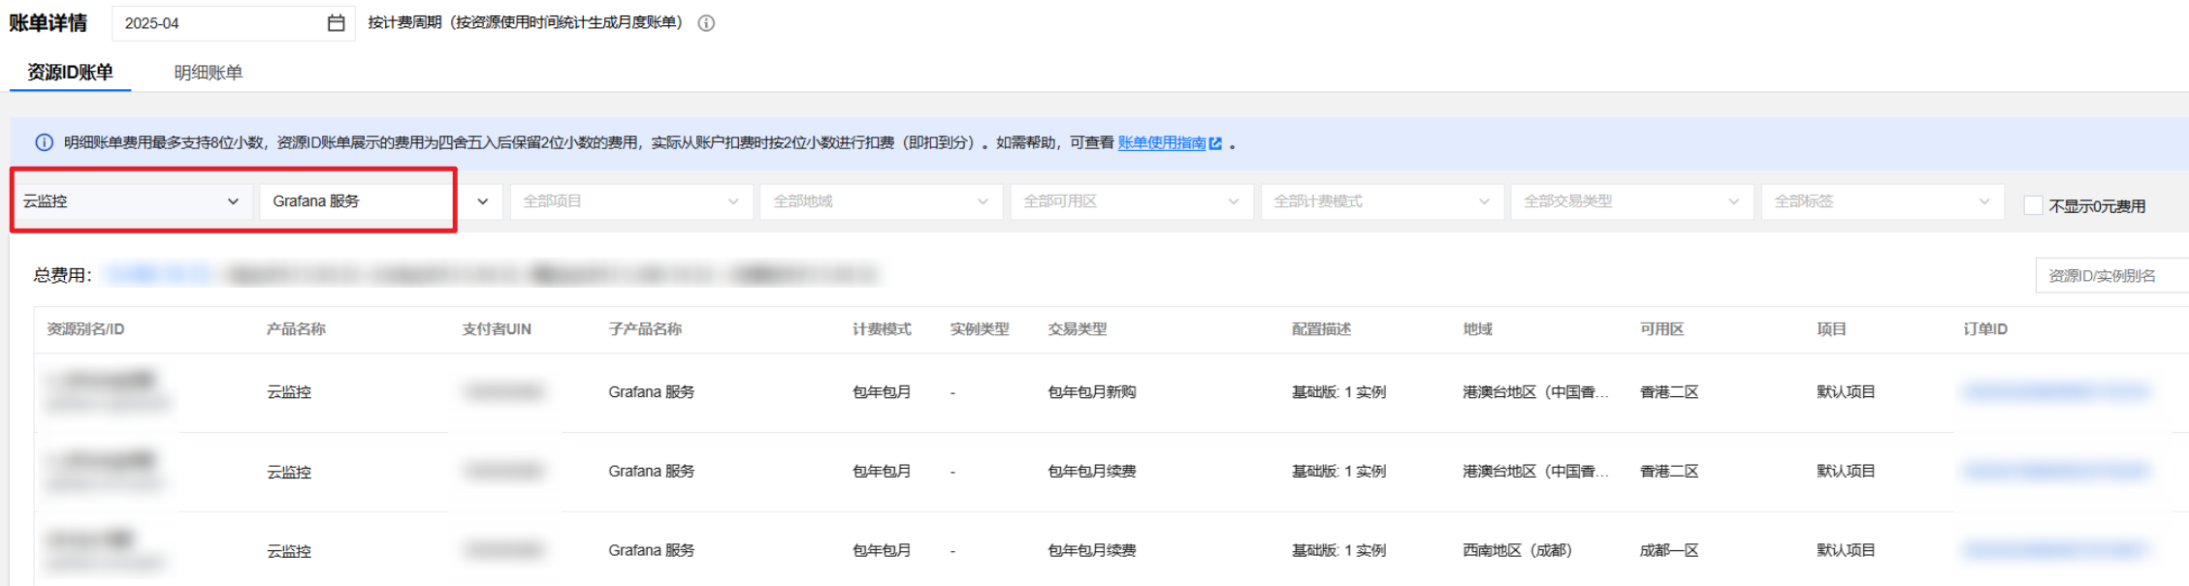
Task: Expand the 全部计费模式 filter dropdown
Action: pyautogui.click(x=1382, y=201)
